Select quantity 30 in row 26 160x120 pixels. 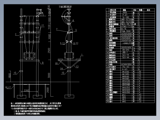(x=140, y=72)
